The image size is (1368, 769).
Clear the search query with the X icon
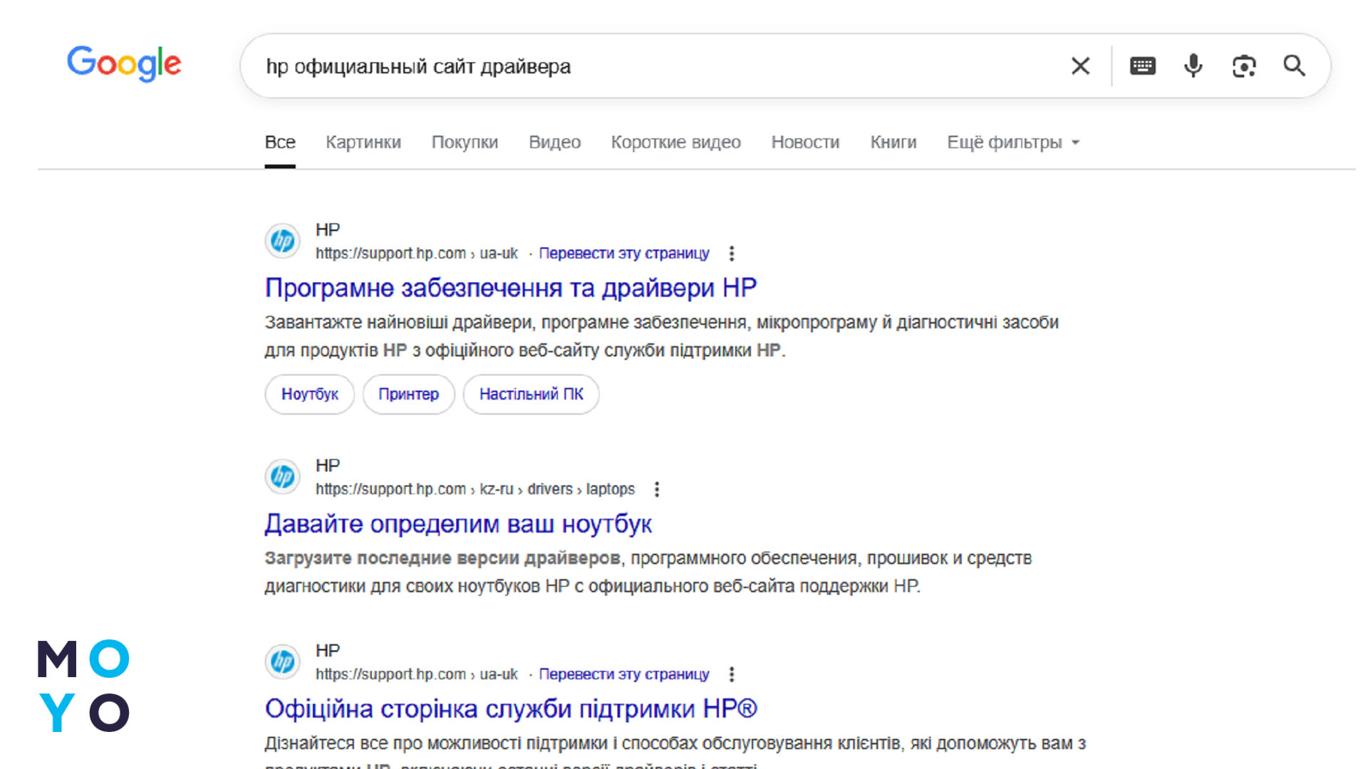pos(1080,66)
